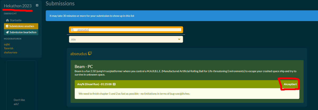Focus the search field containing abseudus

(x=126, y=30)
